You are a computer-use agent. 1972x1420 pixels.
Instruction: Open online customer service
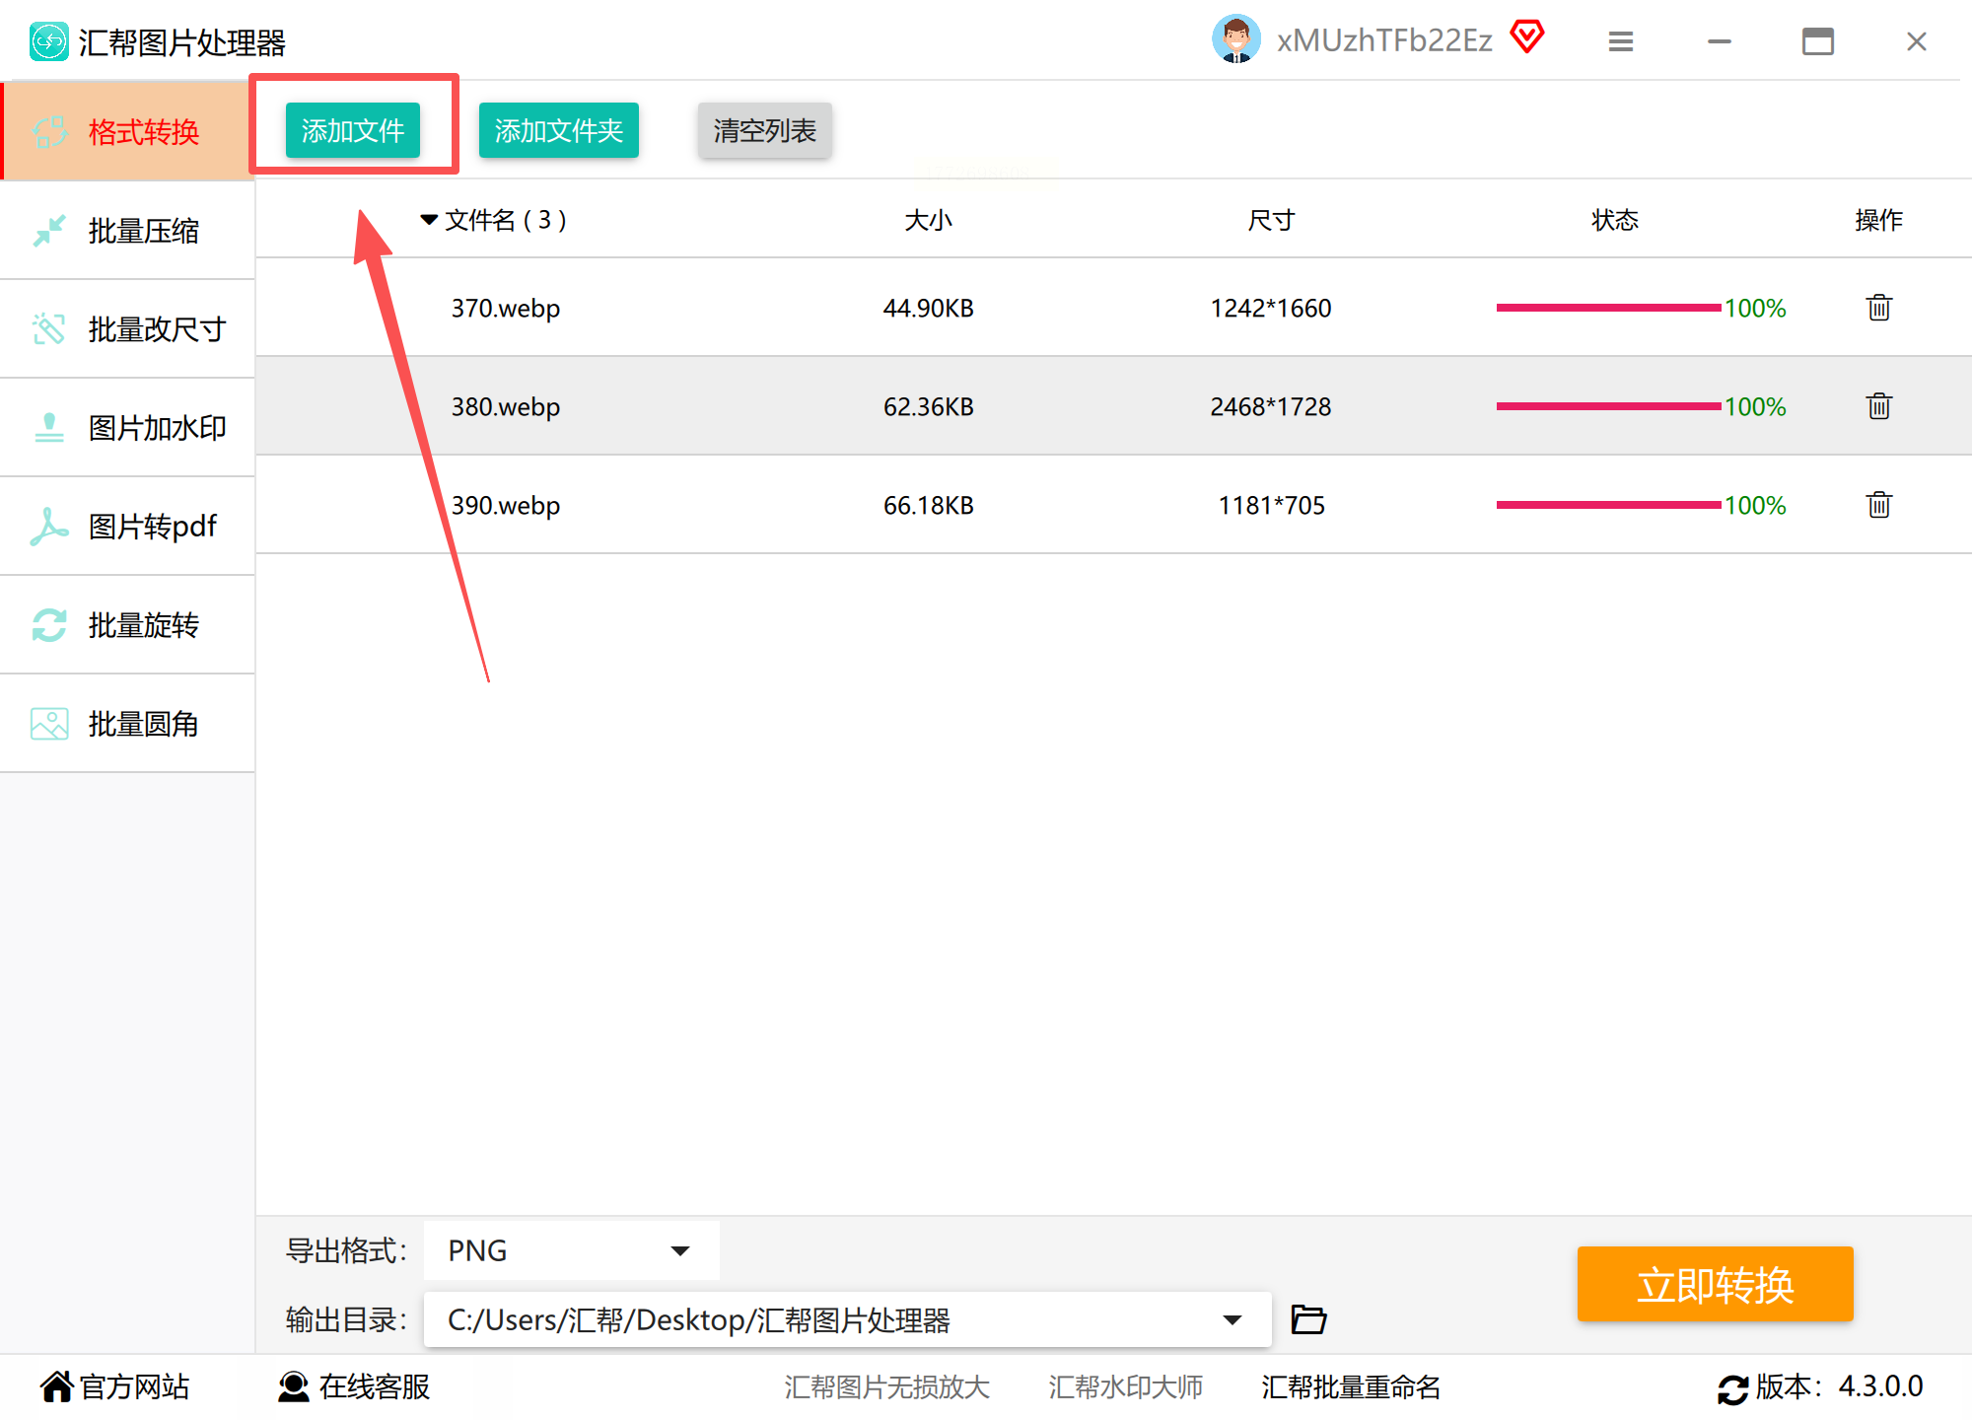tap(355, 1386)
